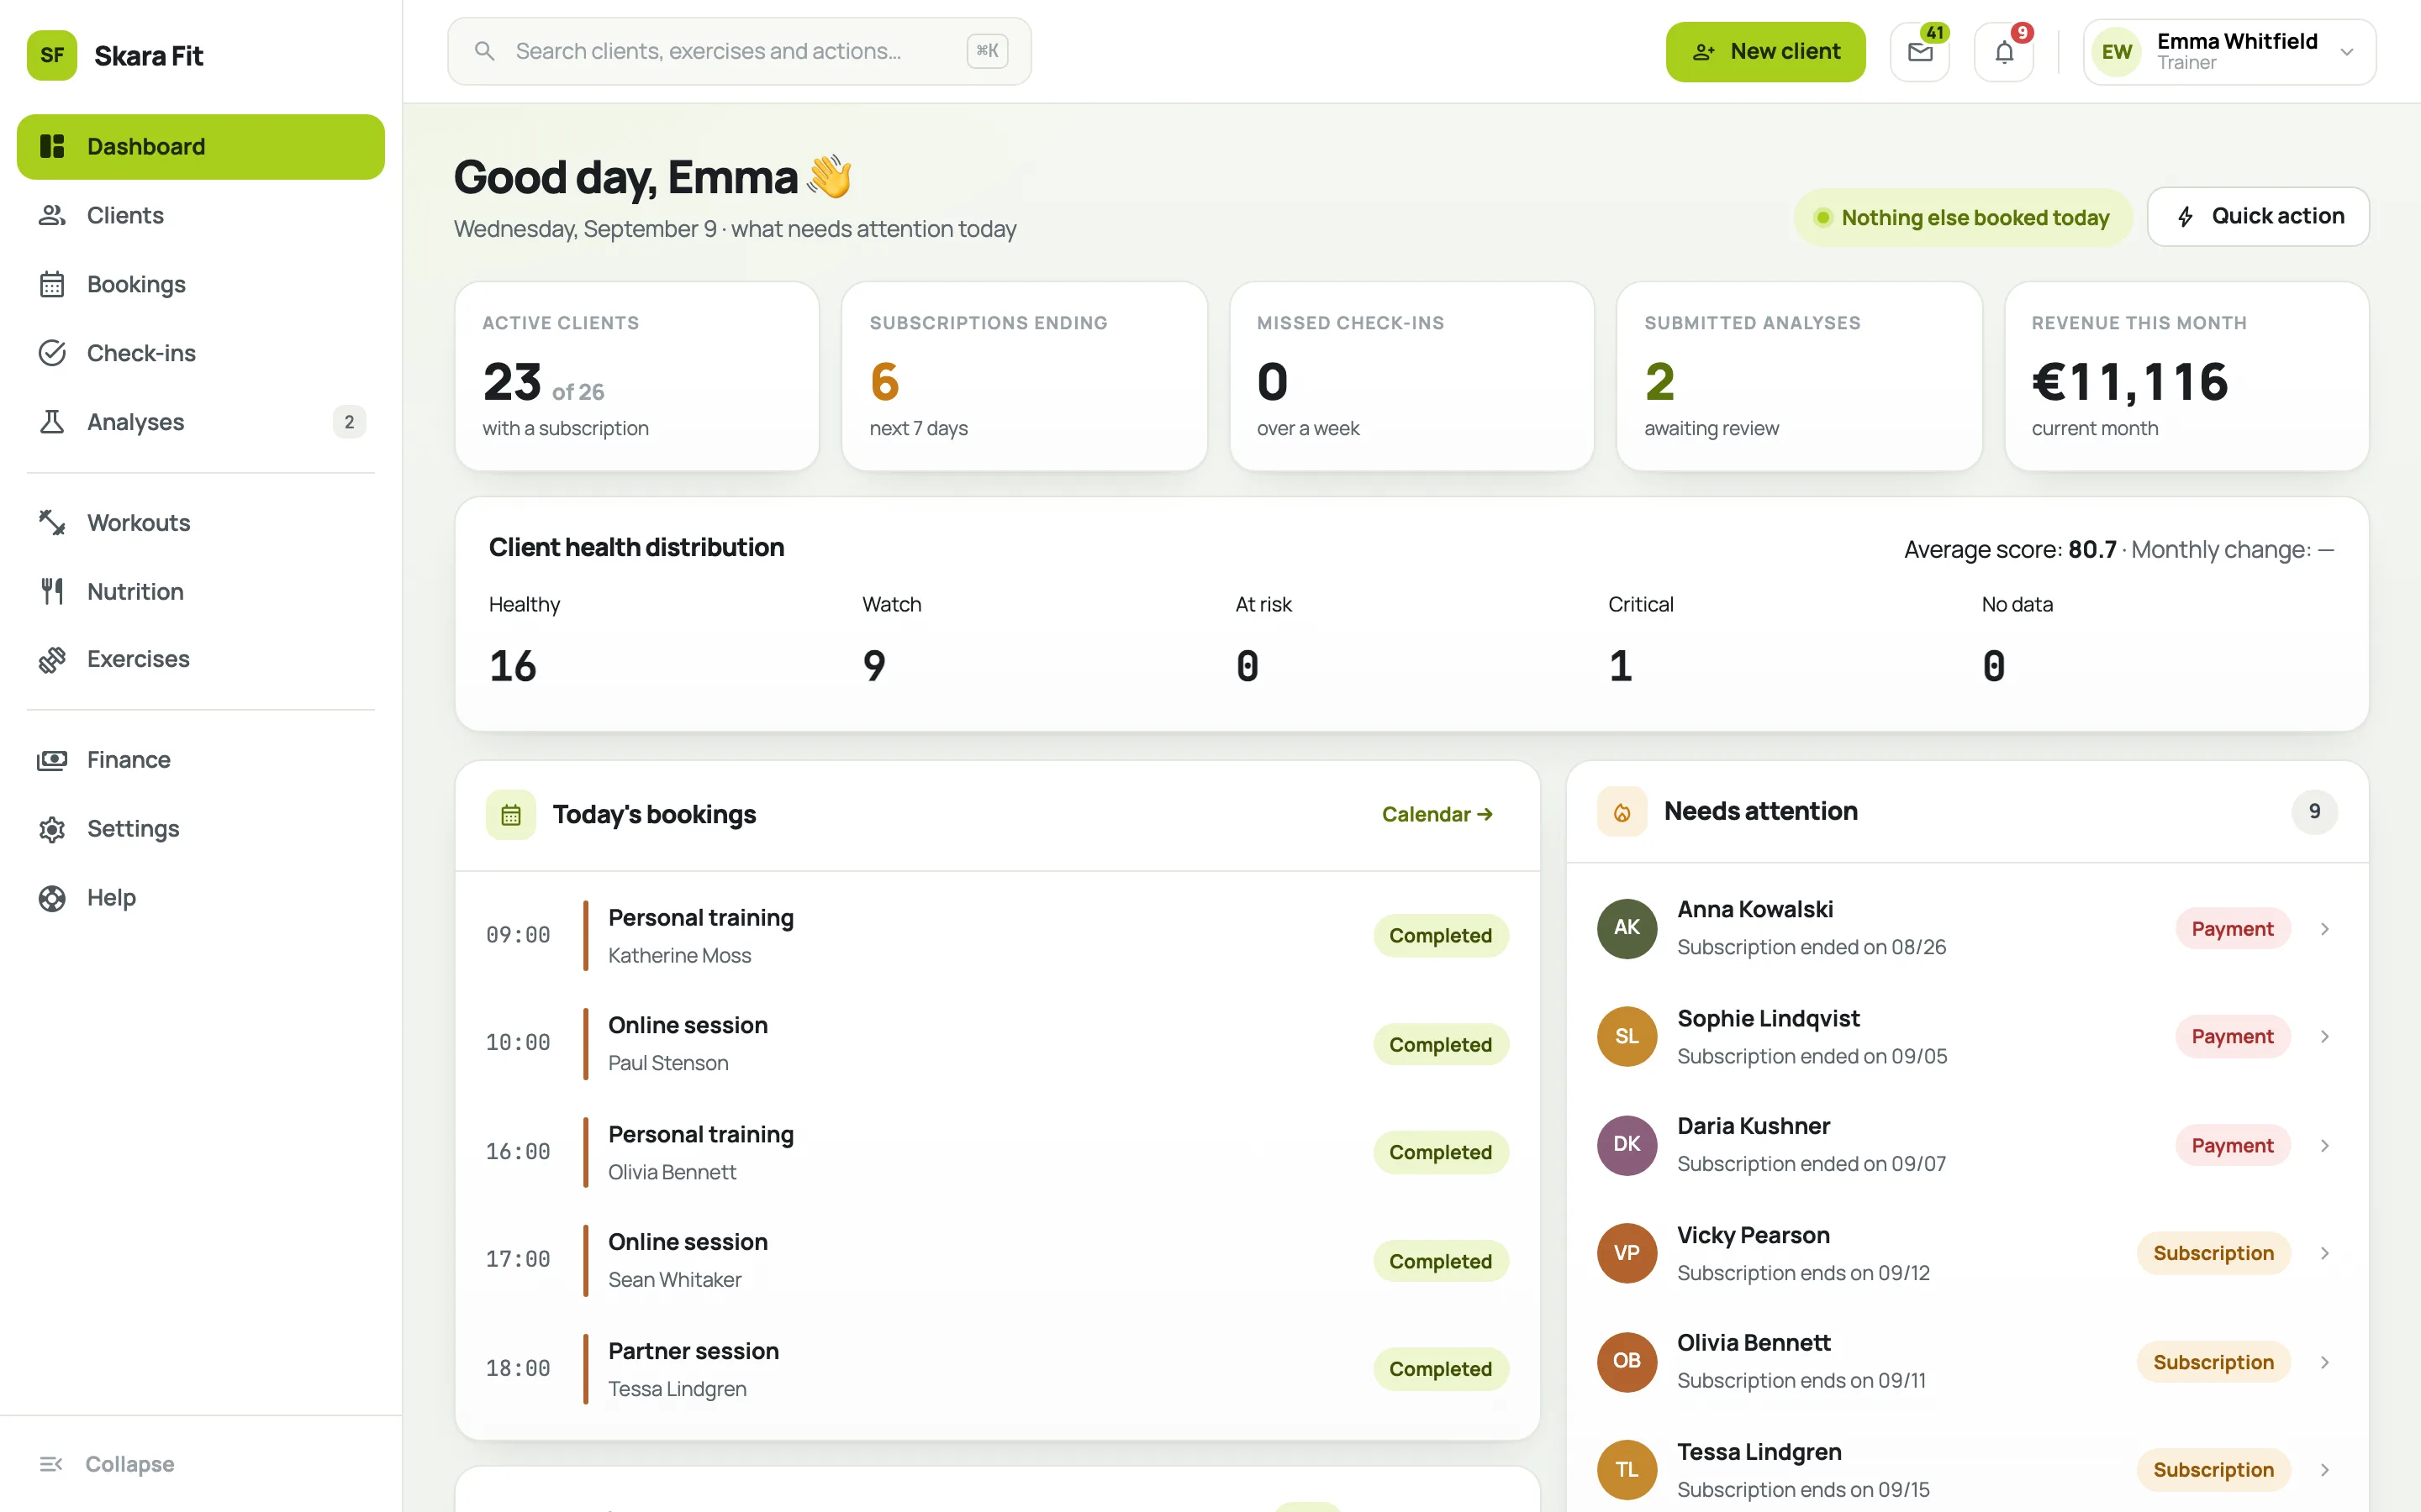Viewport: 2421px width, 1512px height.
Task: Focus the search clients input field
Action: point(739,51)
